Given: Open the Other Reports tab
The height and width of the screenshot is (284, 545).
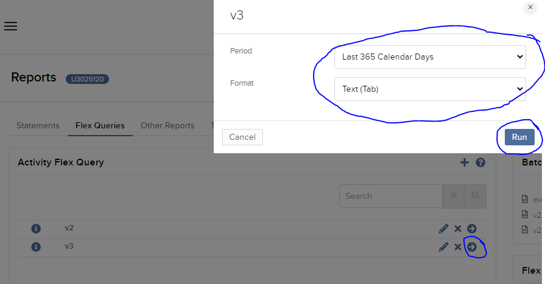Looking at the screenshot, I should coord(167,126).
